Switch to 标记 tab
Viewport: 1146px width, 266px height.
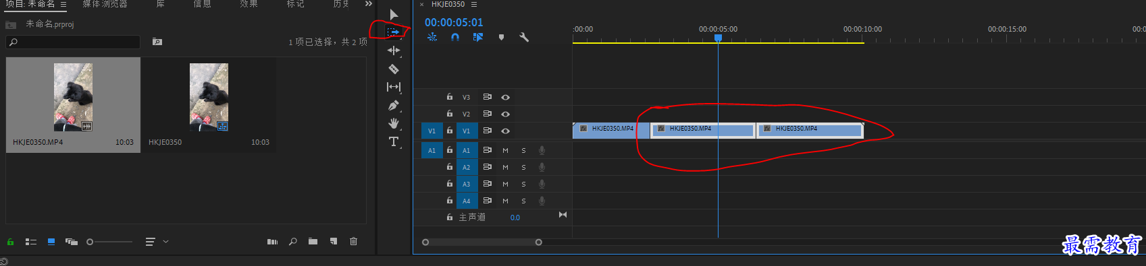[295, 4]
